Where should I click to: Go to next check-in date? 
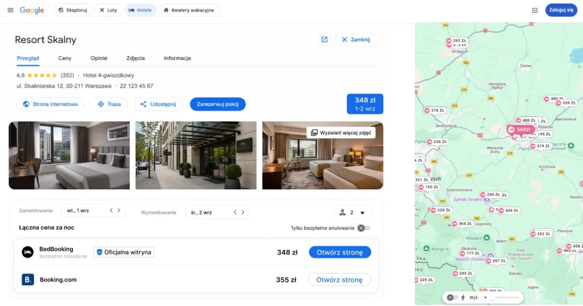point(119,210)
